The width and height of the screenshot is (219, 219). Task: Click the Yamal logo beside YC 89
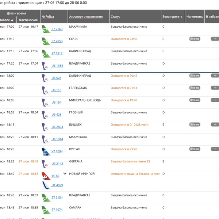tap(46, 176)
